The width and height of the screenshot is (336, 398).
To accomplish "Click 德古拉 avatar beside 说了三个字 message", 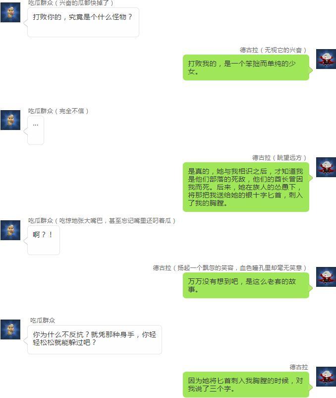I will tap(326, 377).
